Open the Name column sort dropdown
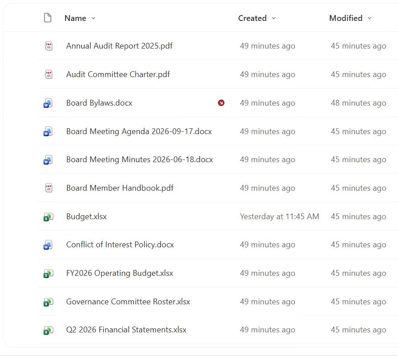 [x=93, y=18]
